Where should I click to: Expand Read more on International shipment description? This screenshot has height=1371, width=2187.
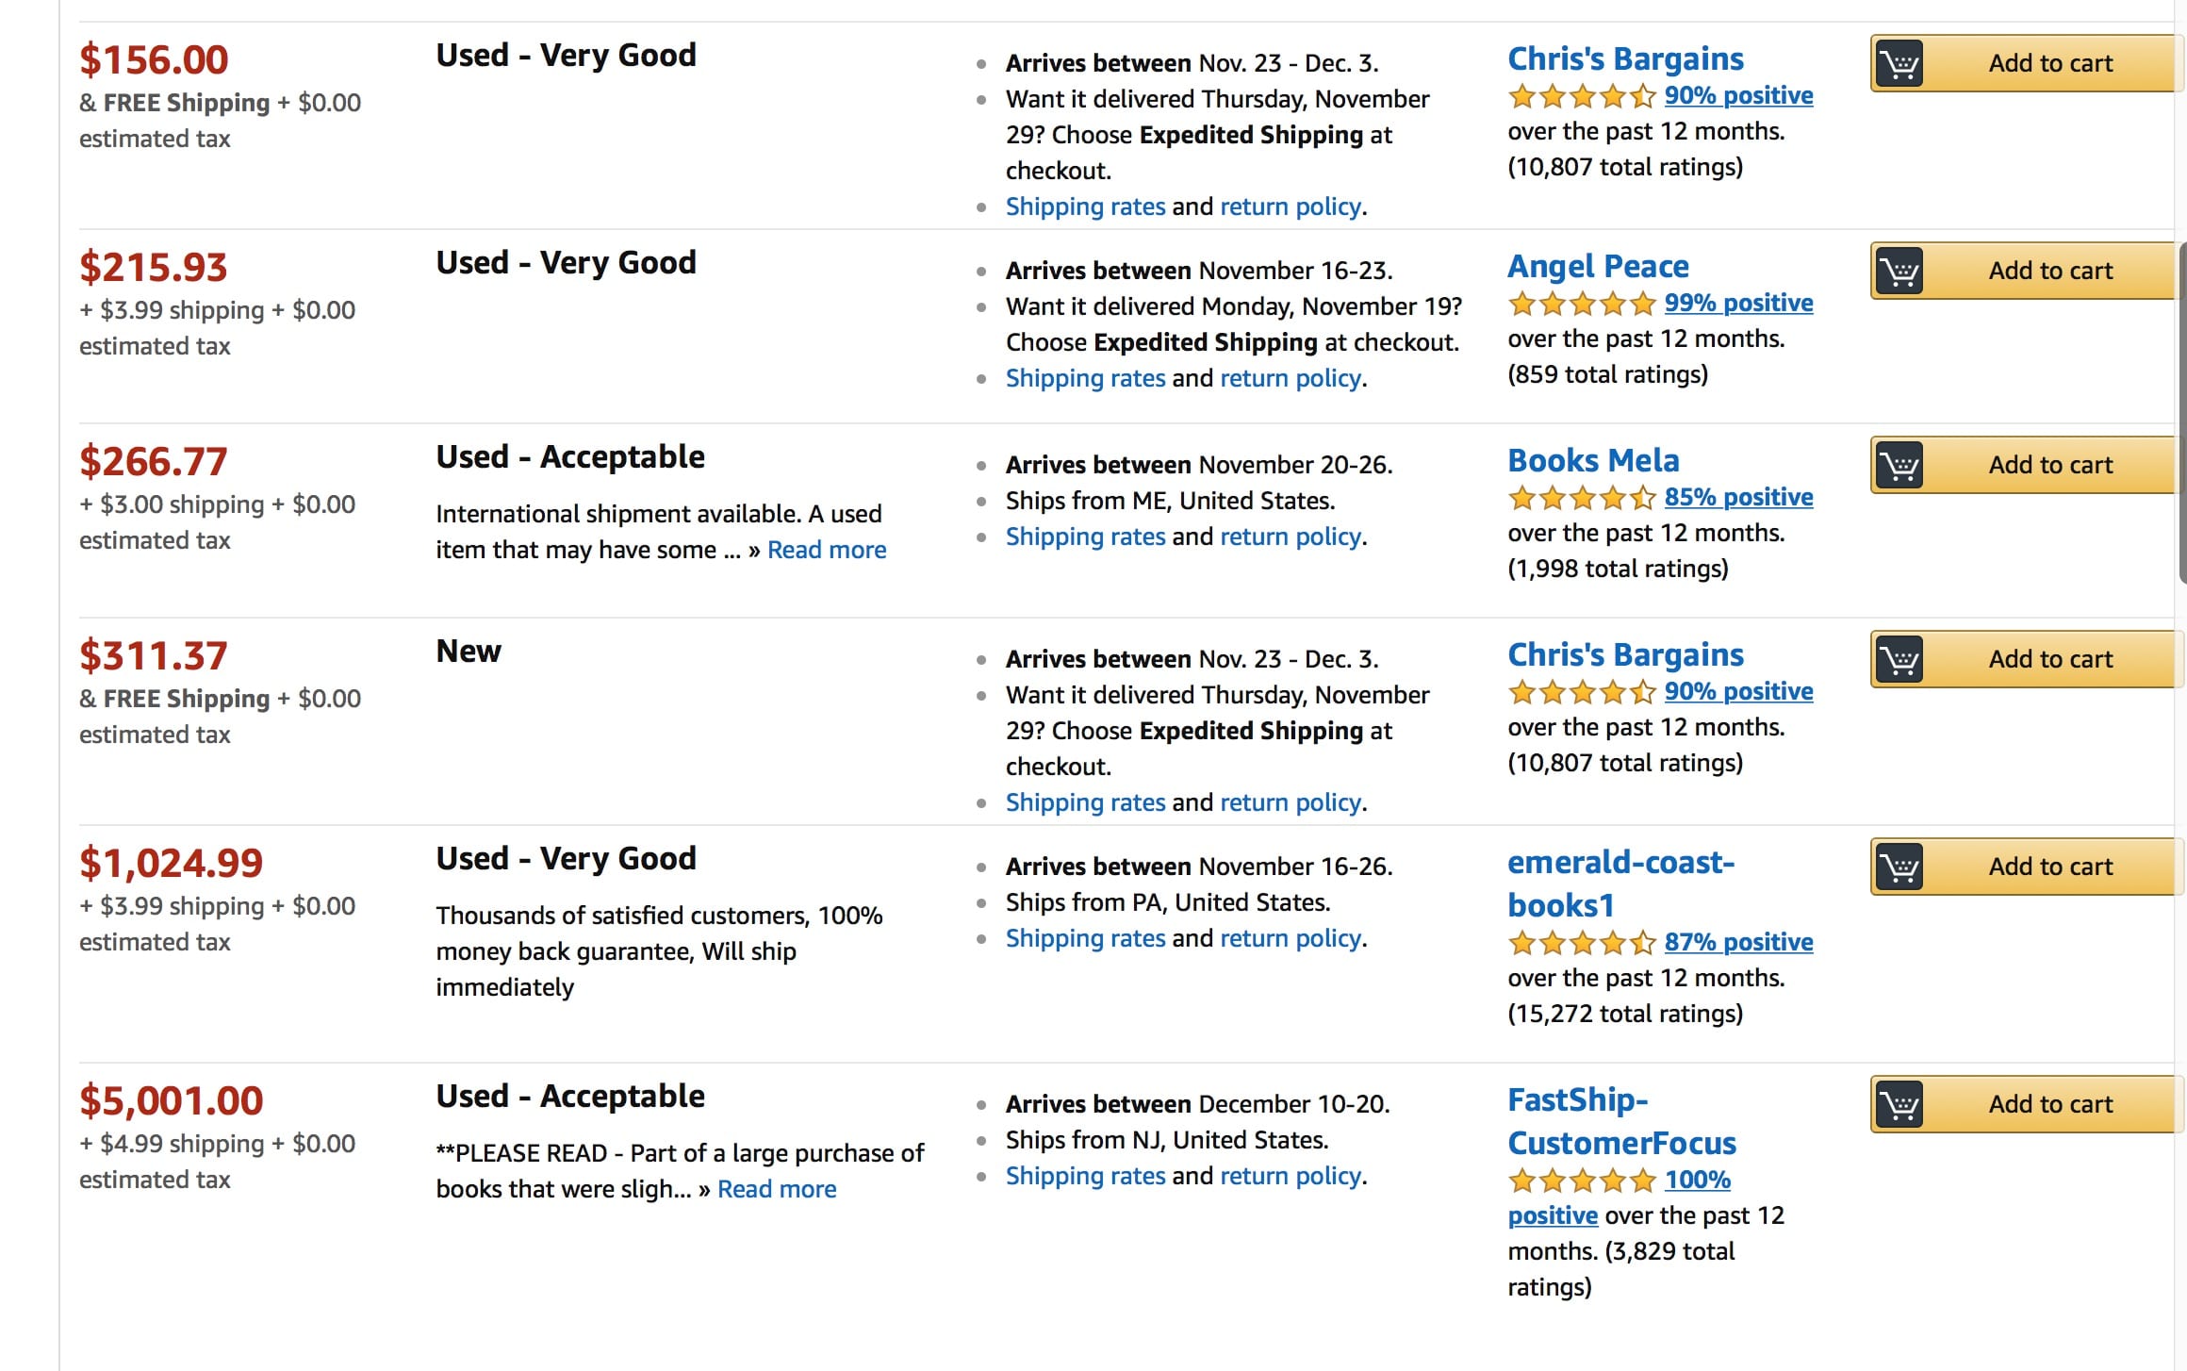tap(827, 550)
